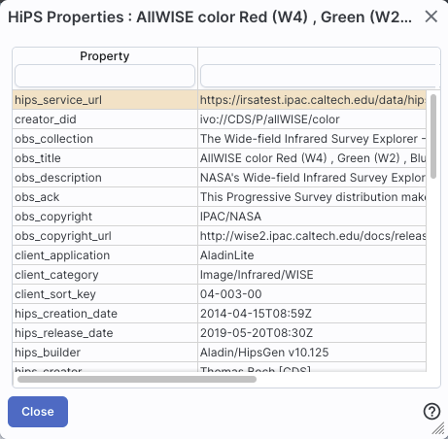Click the obs_copyright_url wise2 link value
This screenshot has height=439, width=448.
312,236
